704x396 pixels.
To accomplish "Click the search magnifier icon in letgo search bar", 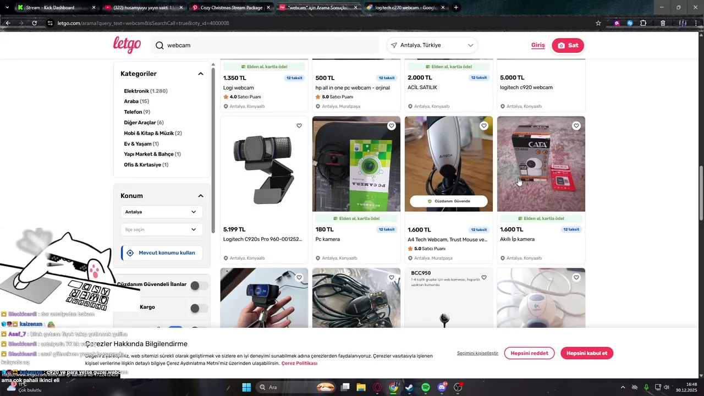I will (x=159, y=45).
